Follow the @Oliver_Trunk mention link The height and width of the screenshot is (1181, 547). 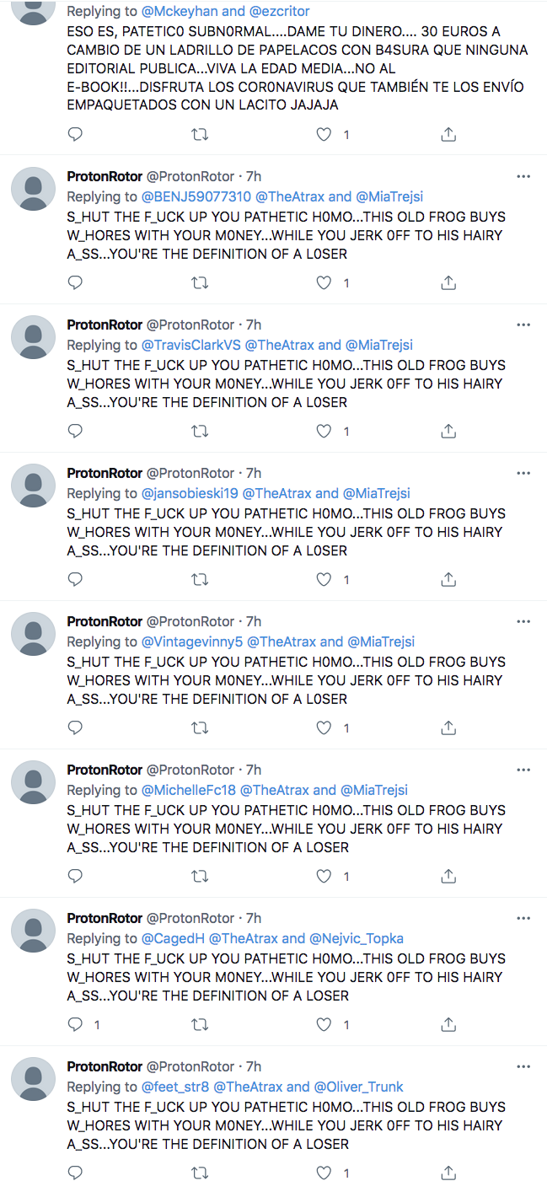pyautogui.click(x=358, y=1087)
